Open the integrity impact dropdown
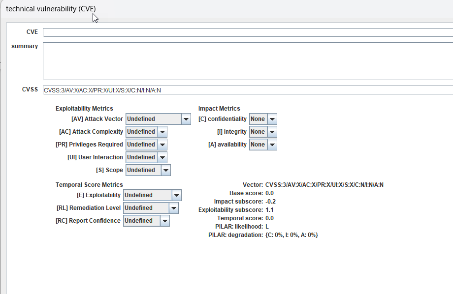This screenshot has height=294, width=453. point(263,132)
